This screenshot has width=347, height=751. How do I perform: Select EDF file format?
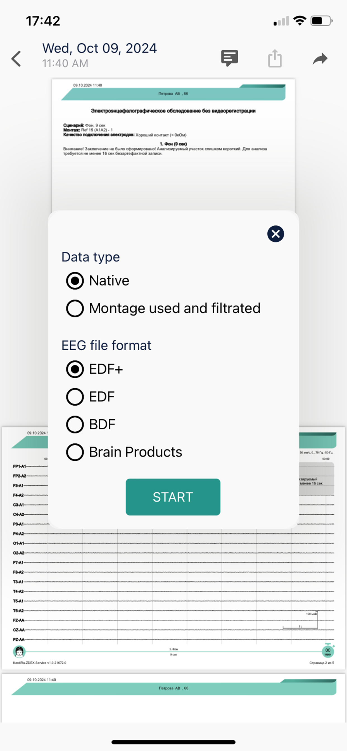tap(91, 397)
